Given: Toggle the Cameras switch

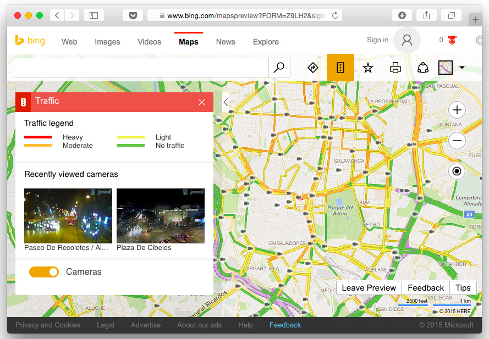Looking at the screenshot, I should click(x=44, y=272).
